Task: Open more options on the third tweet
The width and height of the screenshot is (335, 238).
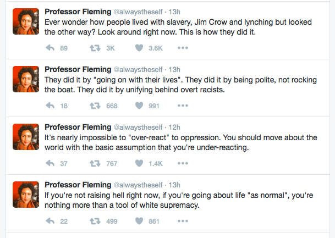Action: 183,163
